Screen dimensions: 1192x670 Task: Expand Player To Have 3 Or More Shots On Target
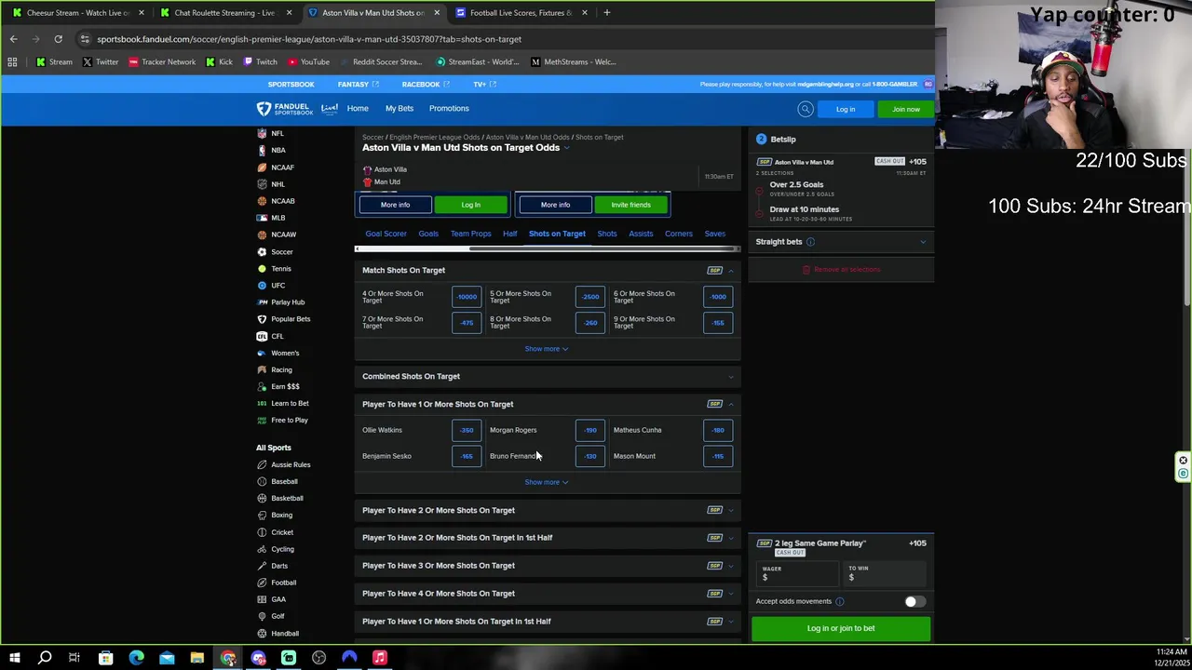click(x=548, y=566)
